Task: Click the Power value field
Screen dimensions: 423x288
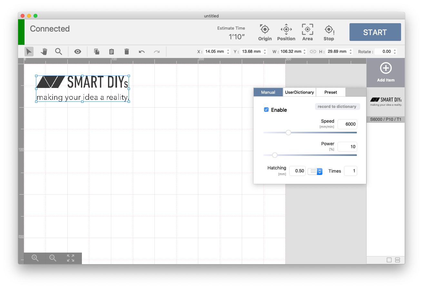Action: (x=347, y=147)
